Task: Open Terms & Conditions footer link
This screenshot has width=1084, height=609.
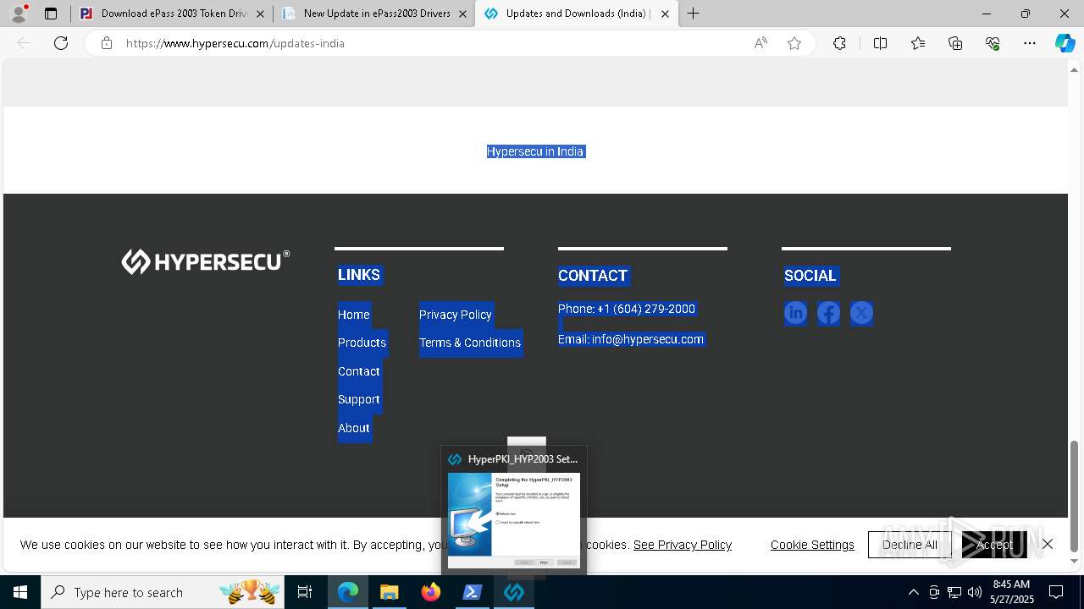Action: point(470,343)
